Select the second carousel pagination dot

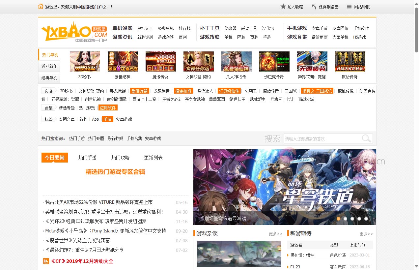click(x=345, y=219)
